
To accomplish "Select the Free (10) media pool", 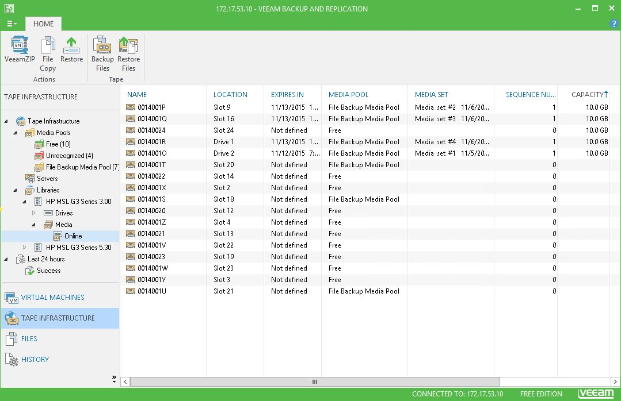I will click(58, 144).
